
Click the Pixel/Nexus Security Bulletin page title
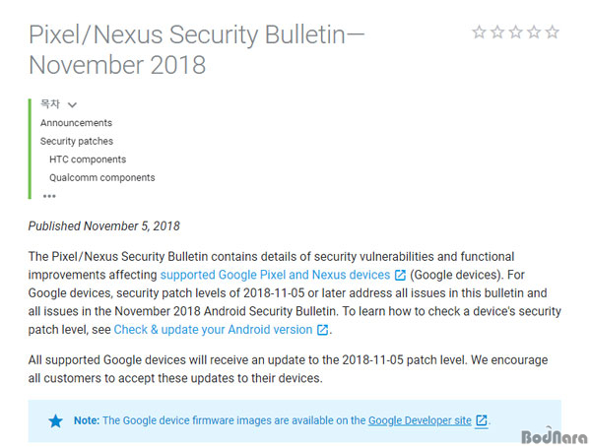197,49
